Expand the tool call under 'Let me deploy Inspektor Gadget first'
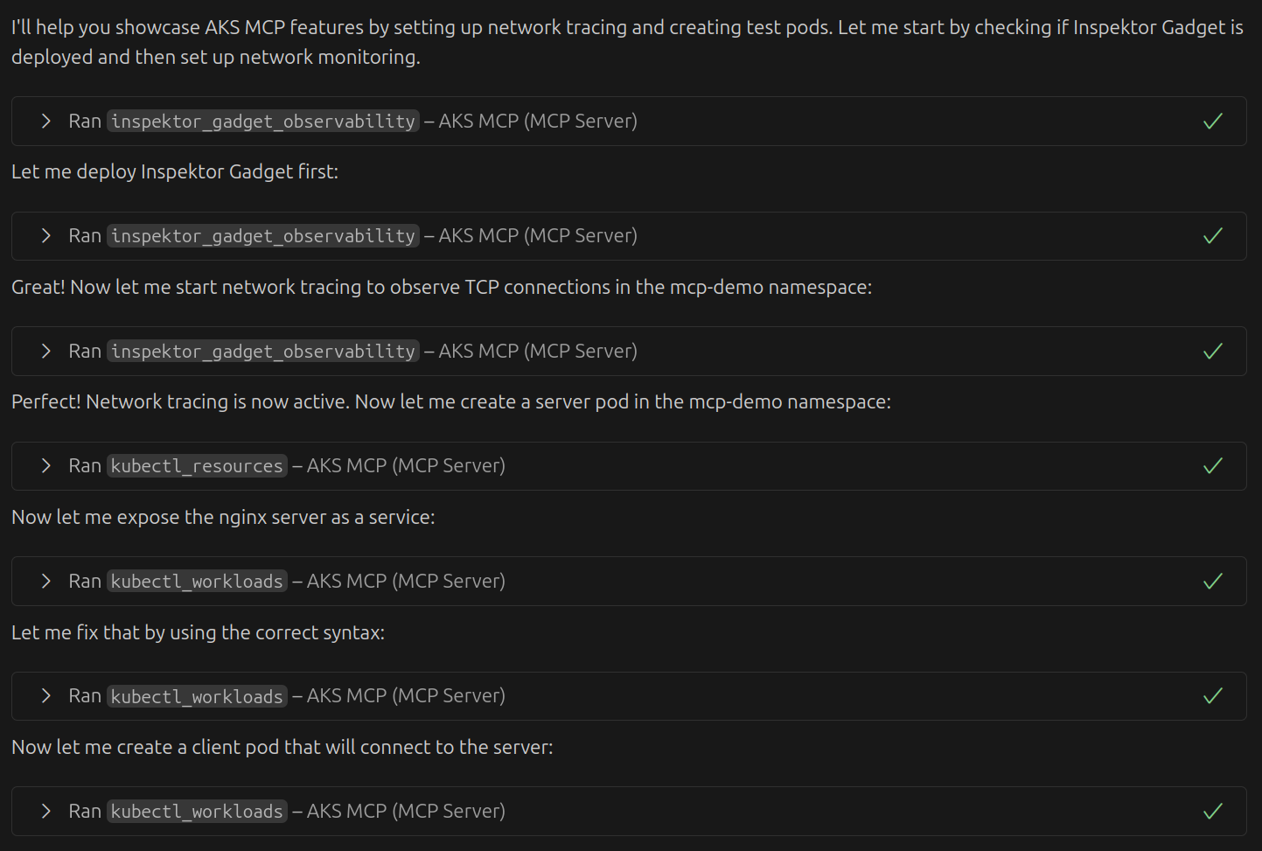The width and height of the screenshot is (1262, 851). tap(46, 236)
